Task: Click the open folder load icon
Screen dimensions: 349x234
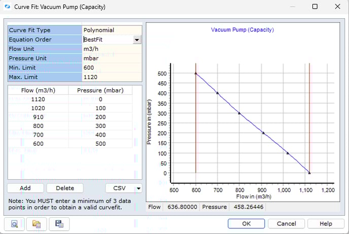Action: pos(37,224)
